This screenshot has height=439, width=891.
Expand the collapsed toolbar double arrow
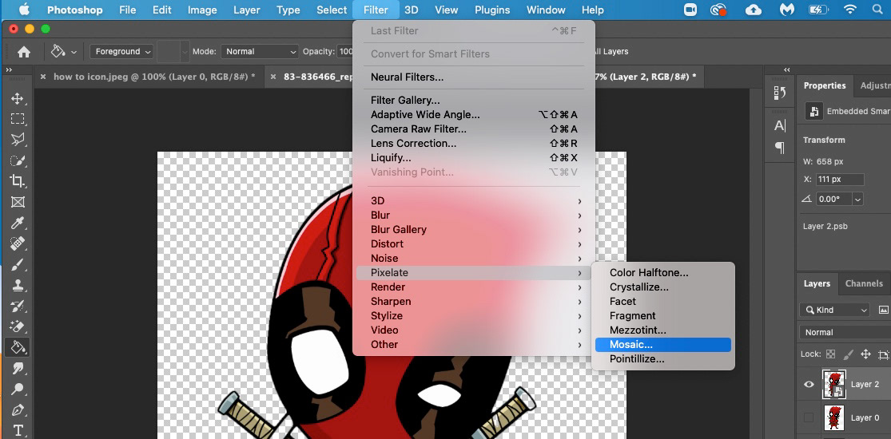pos(9,70)
